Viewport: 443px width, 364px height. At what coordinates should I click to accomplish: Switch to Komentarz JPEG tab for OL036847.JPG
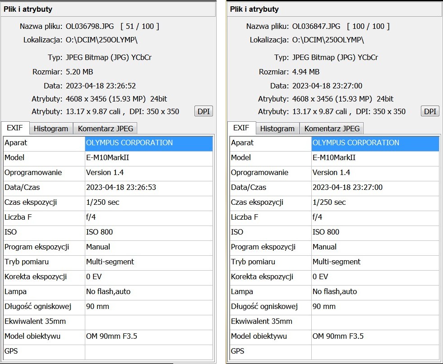coord(332,129)
